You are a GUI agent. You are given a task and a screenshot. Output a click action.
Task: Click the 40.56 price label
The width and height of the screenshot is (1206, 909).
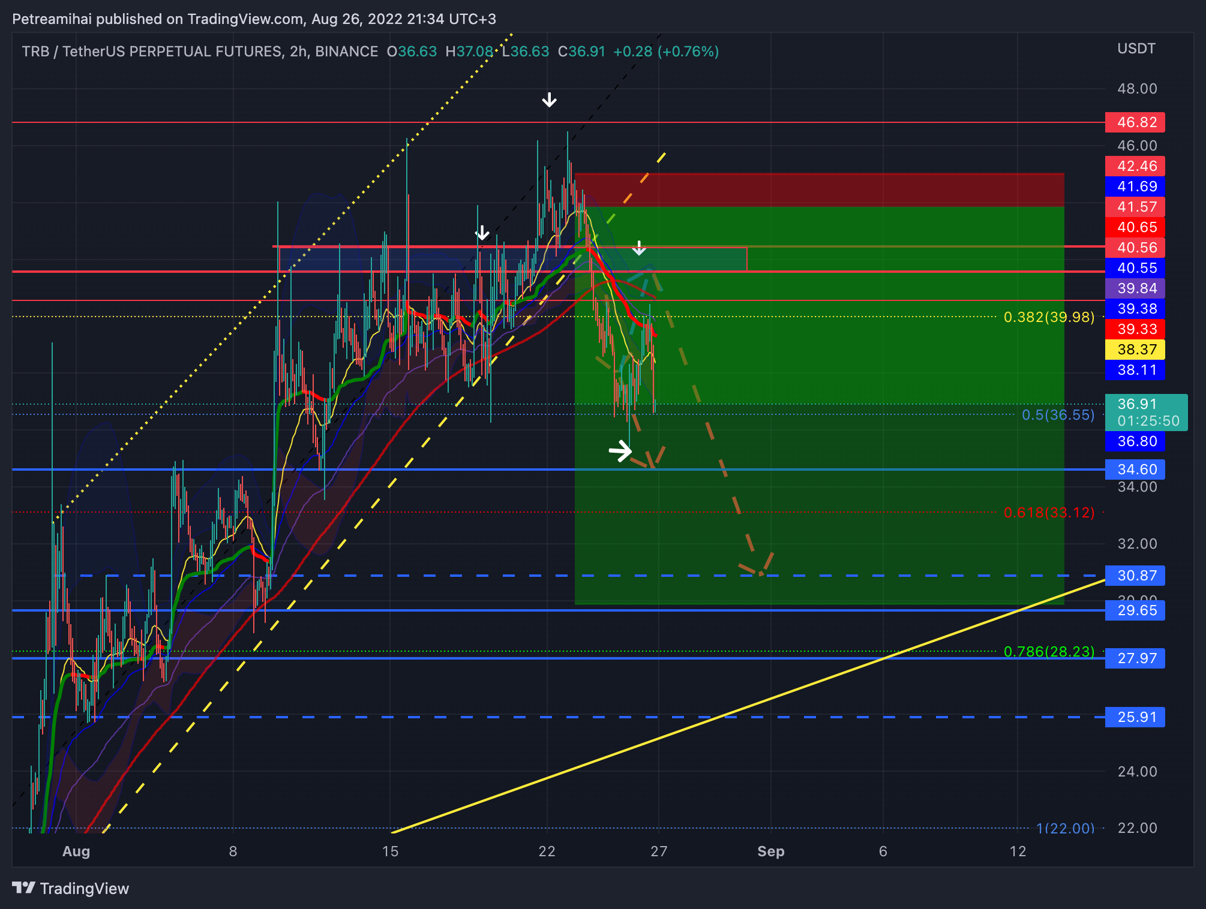[1135, 248]
